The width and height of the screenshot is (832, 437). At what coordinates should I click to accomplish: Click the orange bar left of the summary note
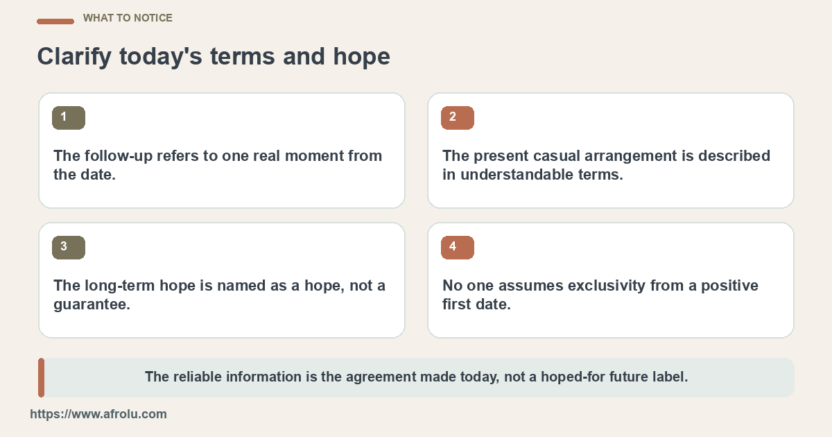[41, 377]
